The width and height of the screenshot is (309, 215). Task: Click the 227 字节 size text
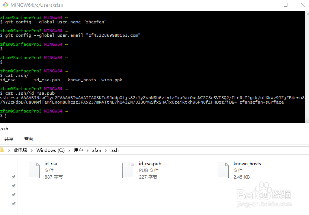(148, 177)
